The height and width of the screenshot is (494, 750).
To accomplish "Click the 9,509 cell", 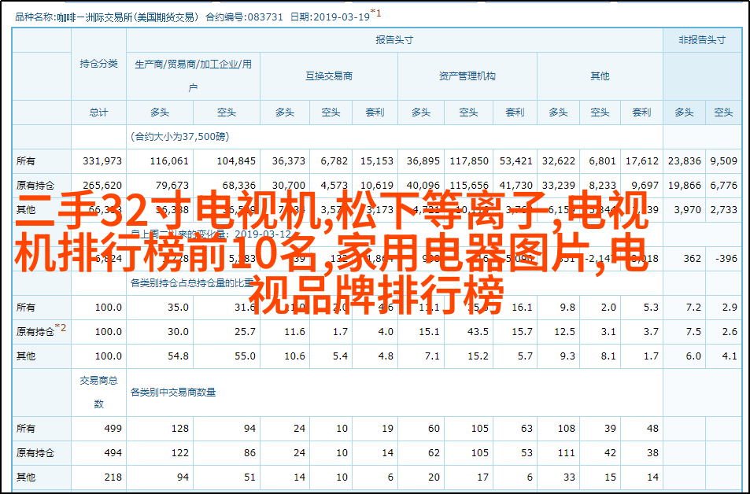I will (x=724, y=161).
